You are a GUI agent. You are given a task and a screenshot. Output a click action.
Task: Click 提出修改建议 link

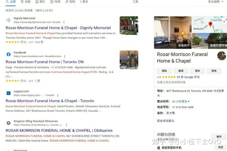coord(165,121)
